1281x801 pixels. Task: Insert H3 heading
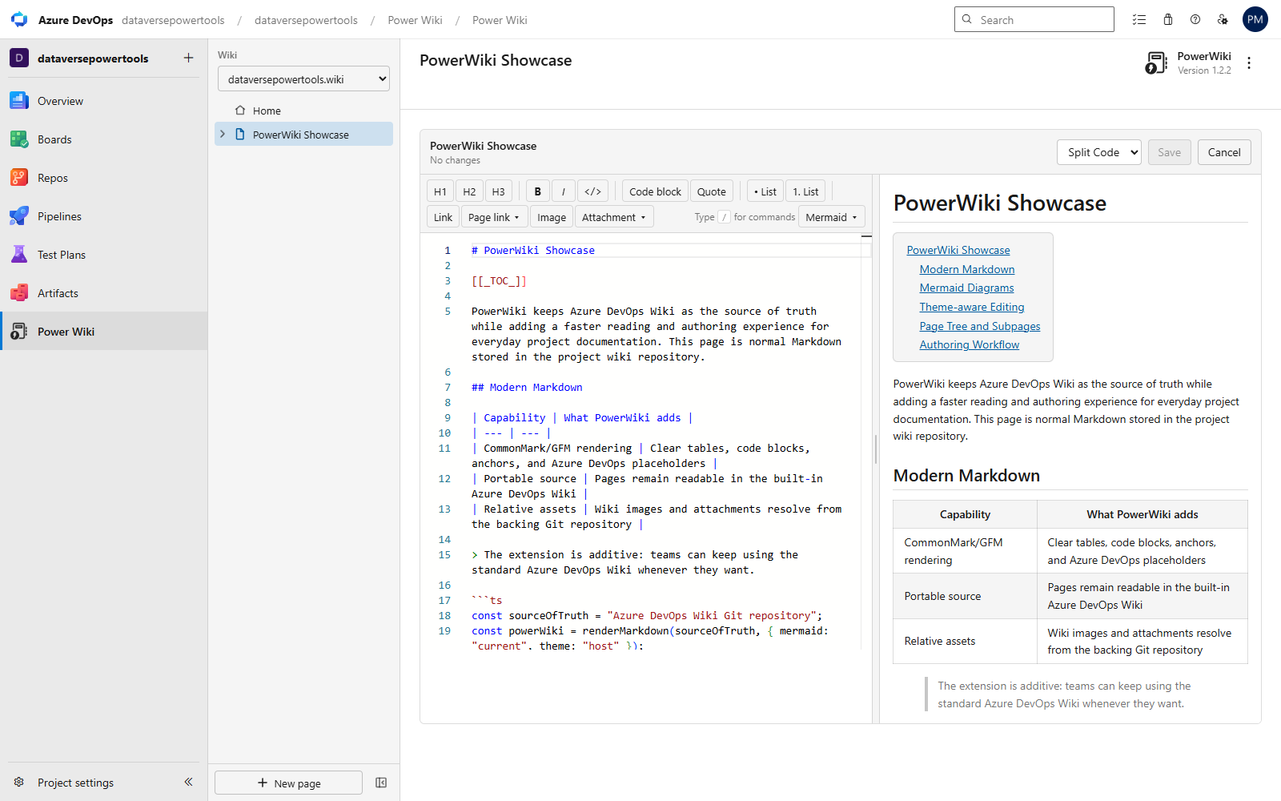click(499, 191)
